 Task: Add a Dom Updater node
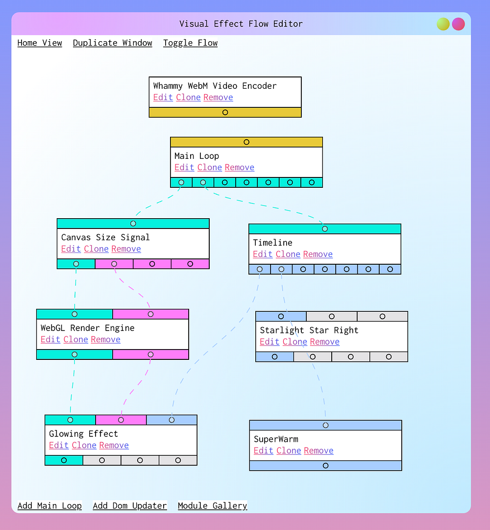point(129,505)
